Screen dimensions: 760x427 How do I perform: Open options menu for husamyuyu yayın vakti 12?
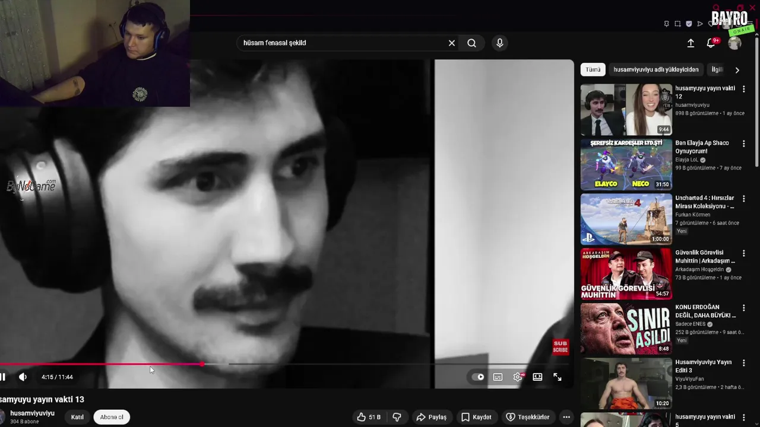coord(743,89)
